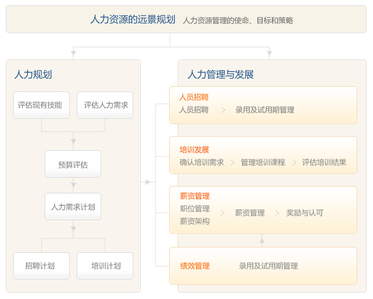Select 薪资架构 item
The height and width of the screenshot is (299, 373).
tap(195, 221)
